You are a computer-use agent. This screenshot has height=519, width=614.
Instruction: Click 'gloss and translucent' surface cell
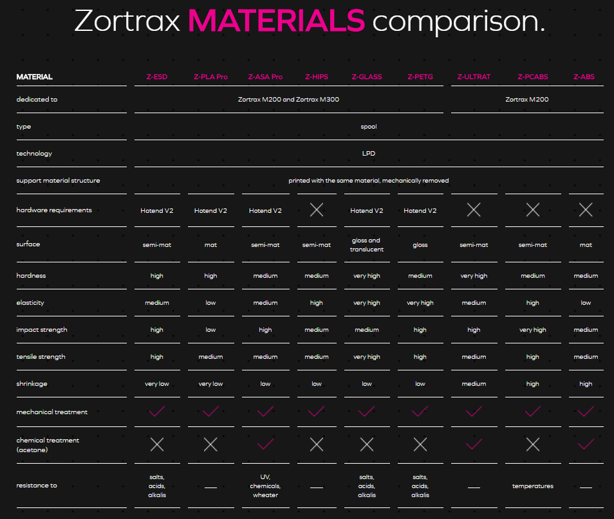pyautogui.click(x=366, y=244)
